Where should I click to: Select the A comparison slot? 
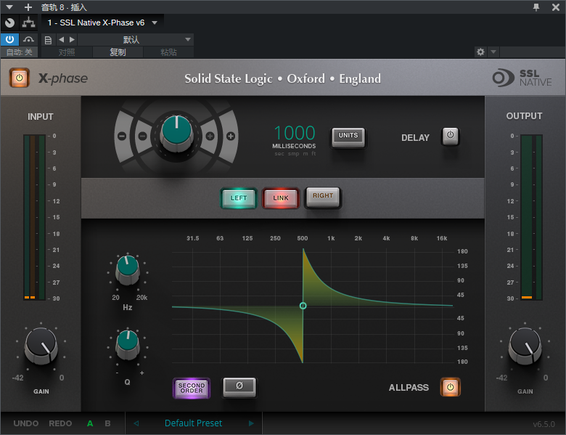coord(90,423)
